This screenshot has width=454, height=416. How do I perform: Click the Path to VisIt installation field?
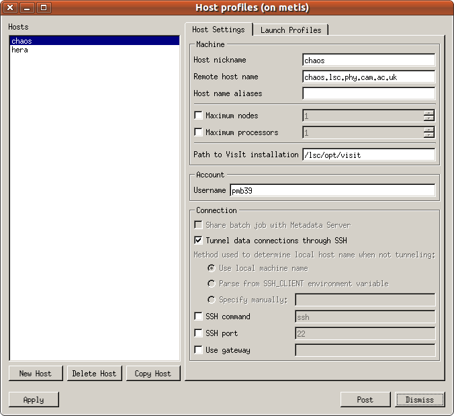click(369, 155)
